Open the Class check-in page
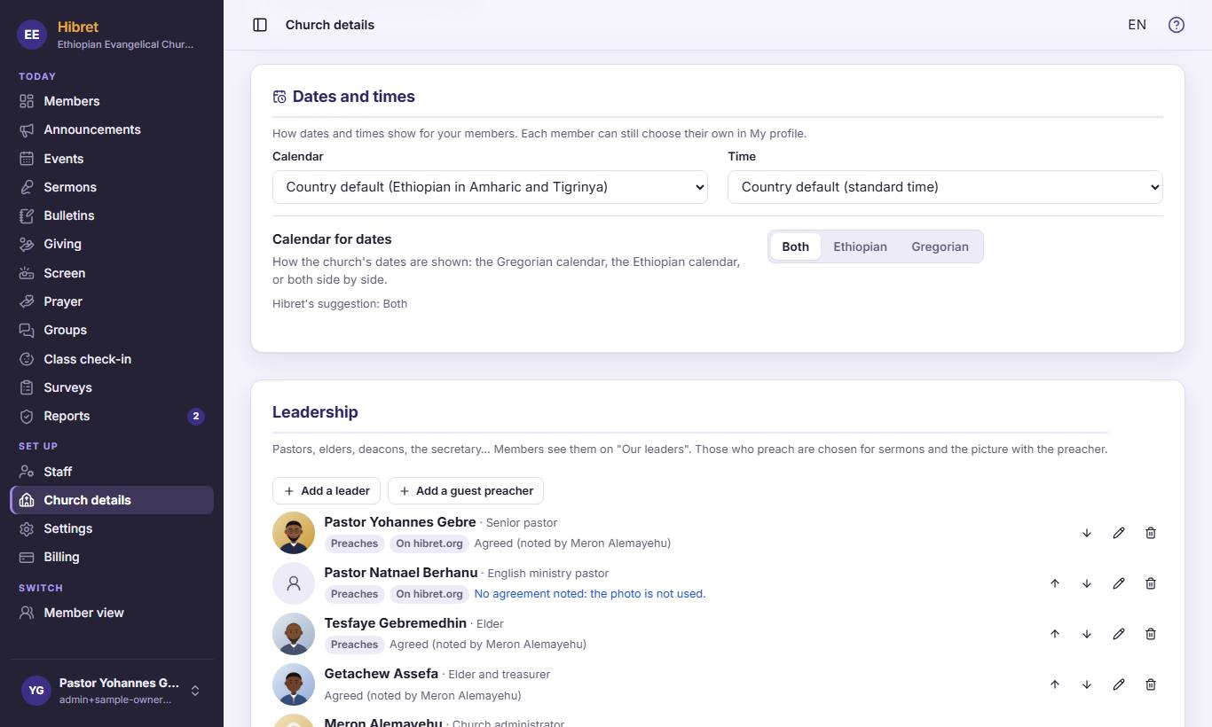 pyautogui.click(x=112, y=359)
